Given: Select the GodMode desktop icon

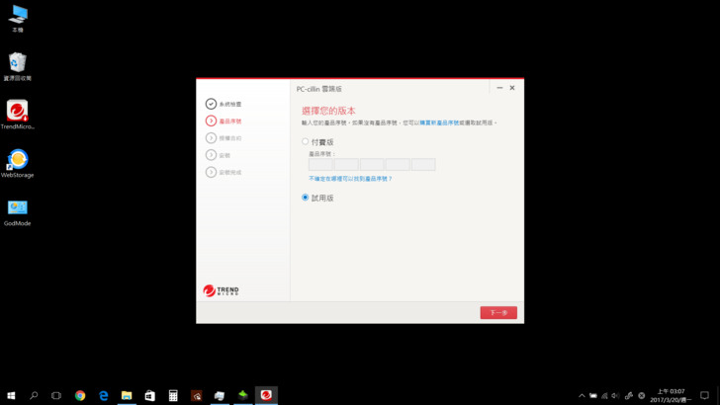Looking at the screenshot, I should tap(18, 212).
